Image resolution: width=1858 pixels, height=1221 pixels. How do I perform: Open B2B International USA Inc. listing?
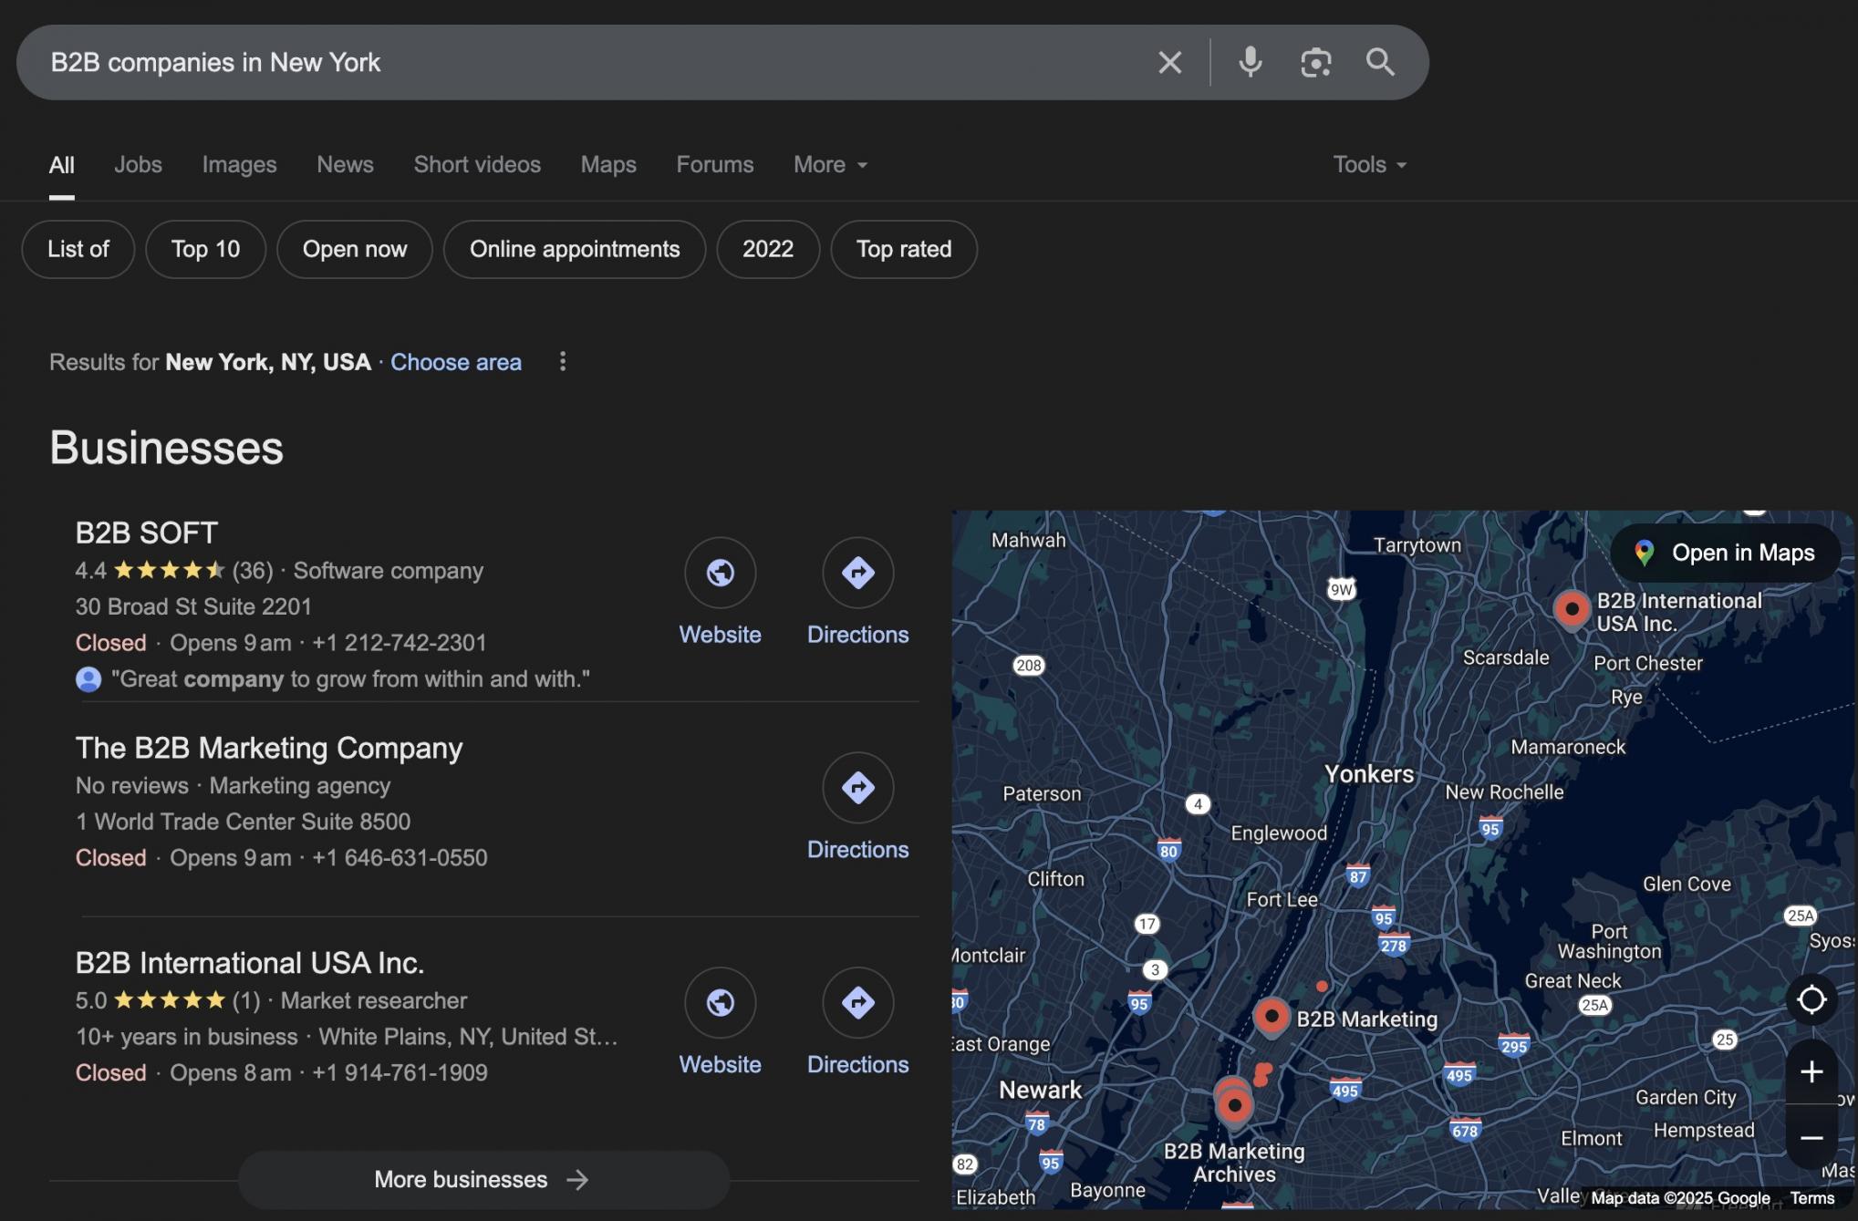tap(250, 964)
